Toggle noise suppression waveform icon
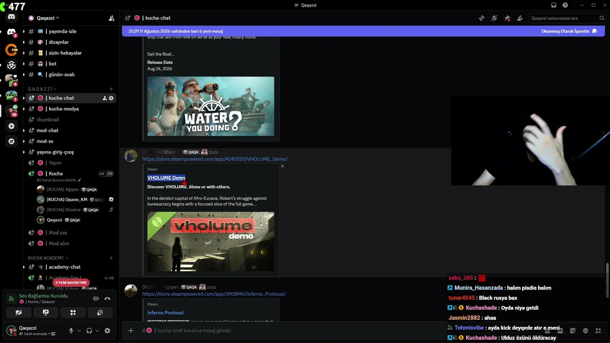610x343 pixels. pyautogui.click(x=96, y=299)
